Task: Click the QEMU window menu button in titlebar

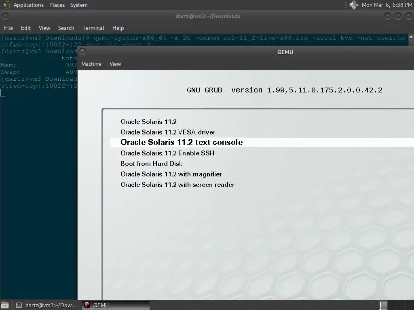Action: click(x=82, y=51)
